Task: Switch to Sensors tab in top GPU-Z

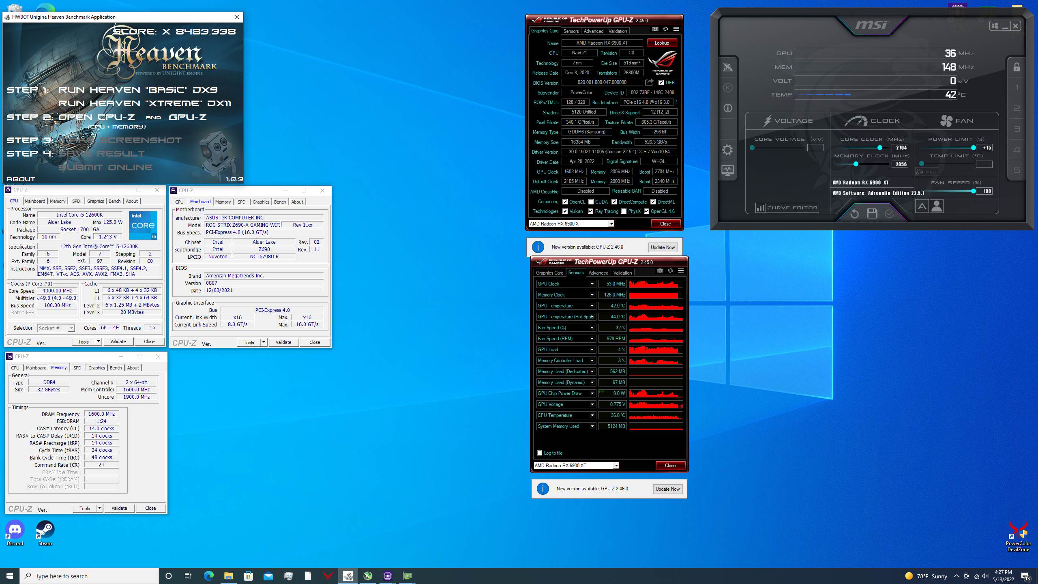Action: pyautogui.click(x=571, y=31)
